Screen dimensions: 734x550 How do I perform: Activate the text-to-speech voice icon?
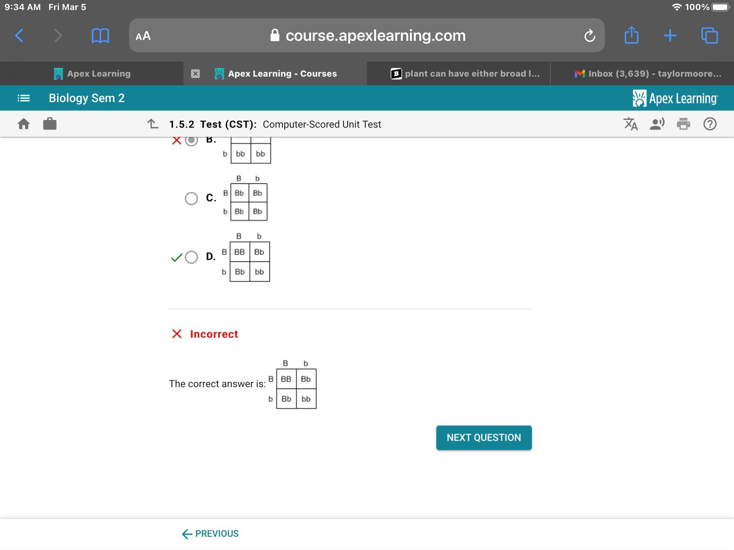click(657, 124)
